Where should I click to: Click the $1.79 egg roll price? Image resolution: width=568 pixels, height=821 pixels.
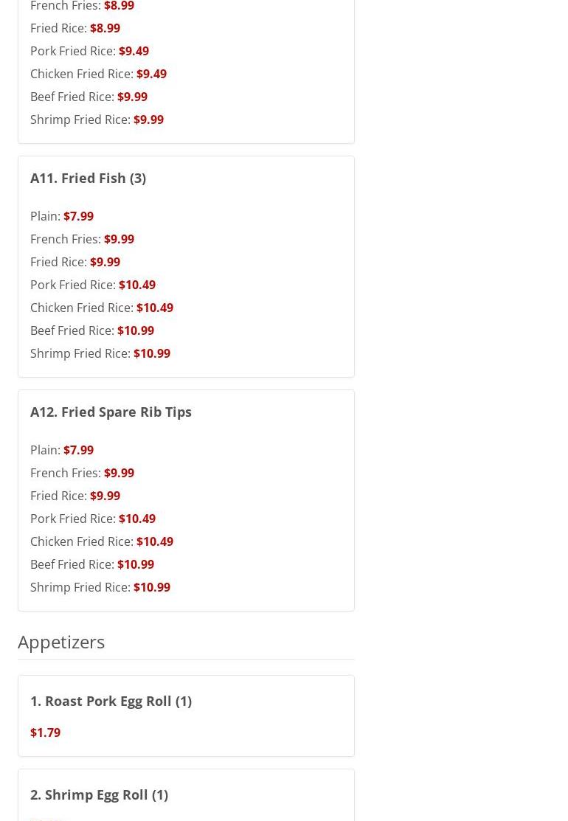tap(45, 732)
